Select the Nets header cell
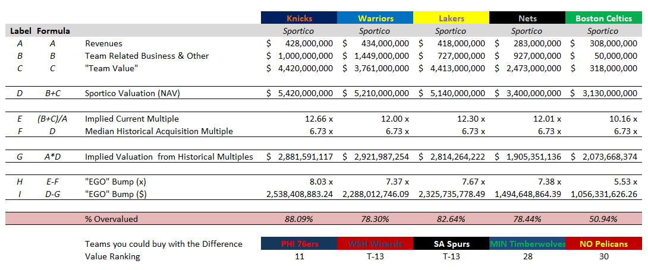Viewport: 648px width, 270px height. click(x=527, y=18)
